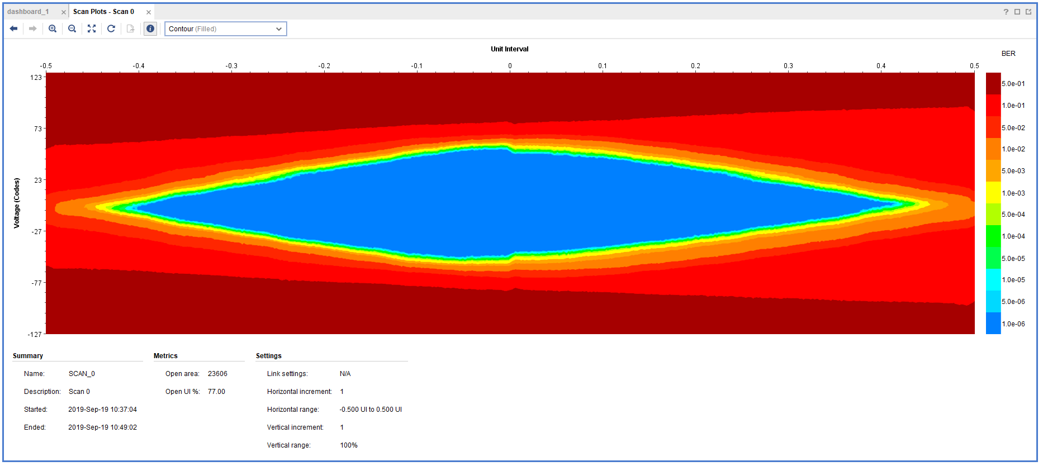Click the export plot icon
The image size is (1043, 466).
tap(131, 28)
